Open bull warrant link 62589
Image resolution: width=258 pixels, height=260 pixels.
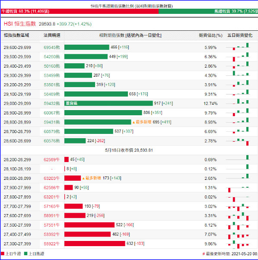tap(51, 159)
